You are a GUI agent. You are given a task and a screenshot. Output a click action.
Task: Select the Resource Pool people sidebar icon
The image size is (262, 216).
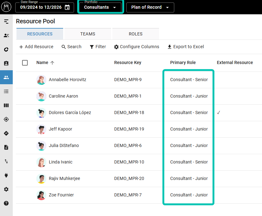[x=6, y=77]
